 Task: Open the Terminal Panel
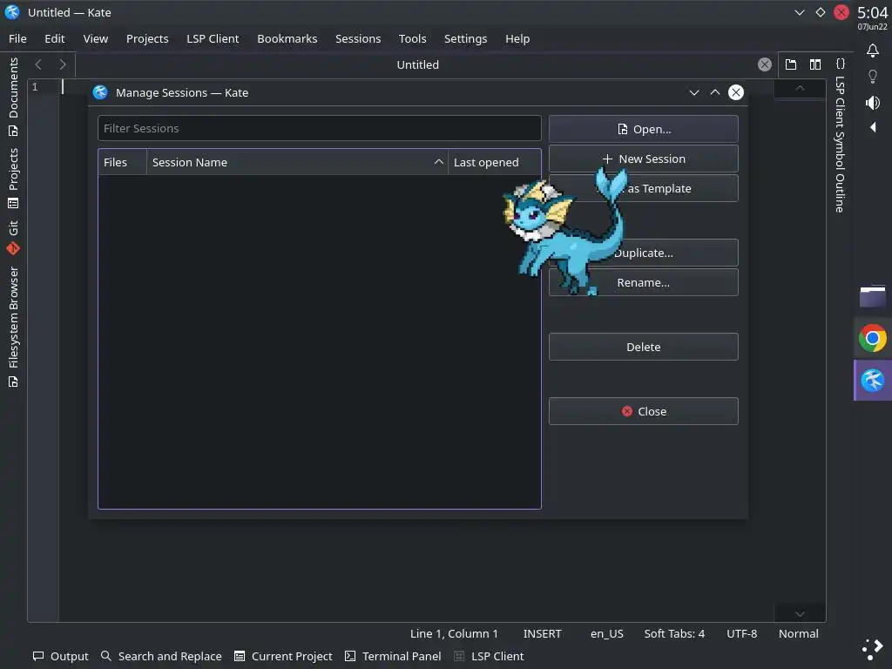[393, 656]
